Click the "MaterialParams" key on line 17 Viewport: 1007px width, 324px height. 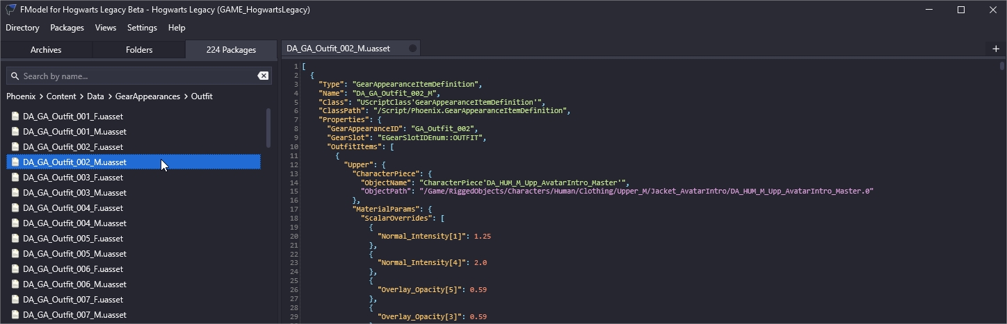click(x=385, y=209)
